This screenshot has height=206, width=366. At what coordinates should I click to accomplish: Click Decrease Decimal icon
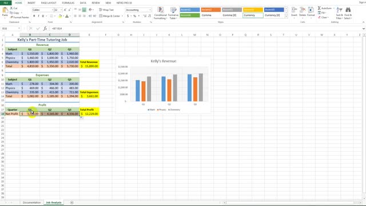[x=149, y=16]
